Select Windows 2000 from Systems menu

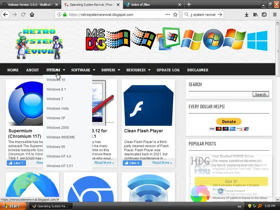[x=68, y=127]
